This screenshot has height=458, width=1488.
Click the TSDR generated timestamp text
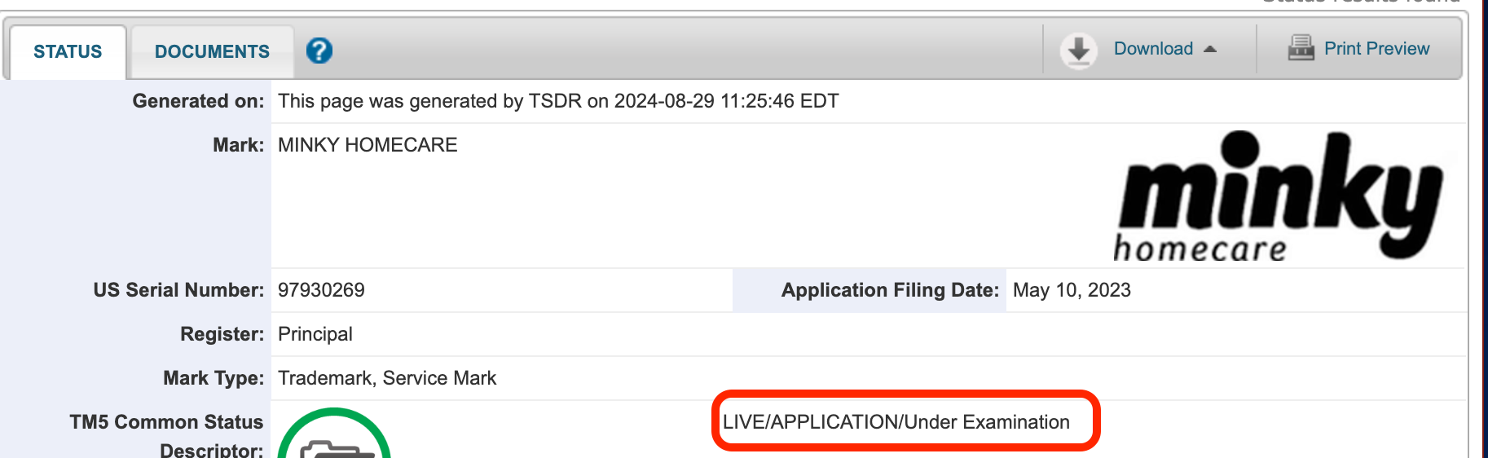tap(558, 101)
